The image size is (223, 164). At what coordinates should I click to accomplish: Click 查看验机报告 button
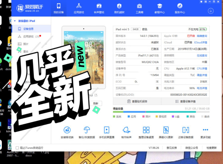[137, 101]
